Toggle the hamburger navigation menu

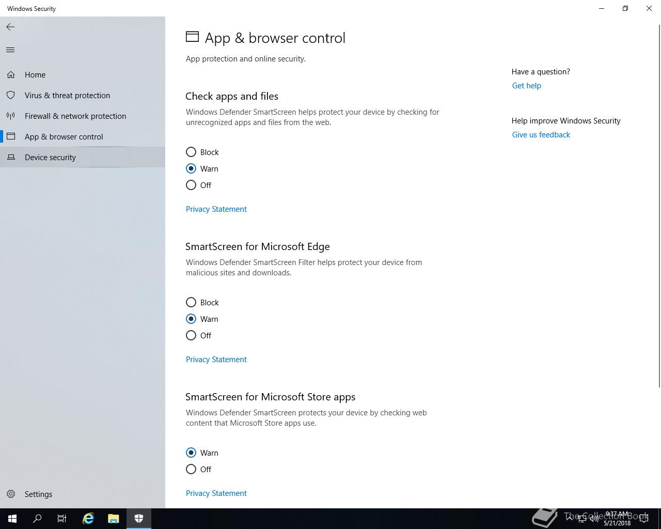10,50
